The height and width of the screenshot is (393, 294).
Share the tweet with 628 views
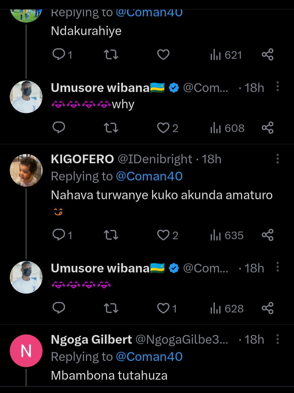pyautogui.click(x=268, y=308)
